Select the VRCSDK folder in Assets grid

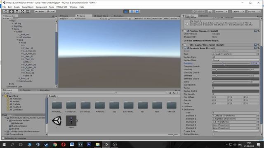pos(172,107)
